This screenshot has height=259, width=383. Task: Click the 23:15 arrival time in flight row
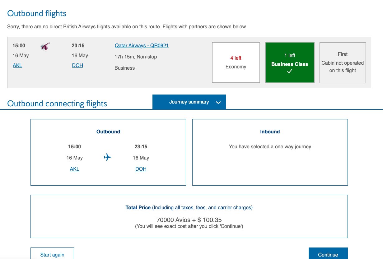[x=78, y=45]
